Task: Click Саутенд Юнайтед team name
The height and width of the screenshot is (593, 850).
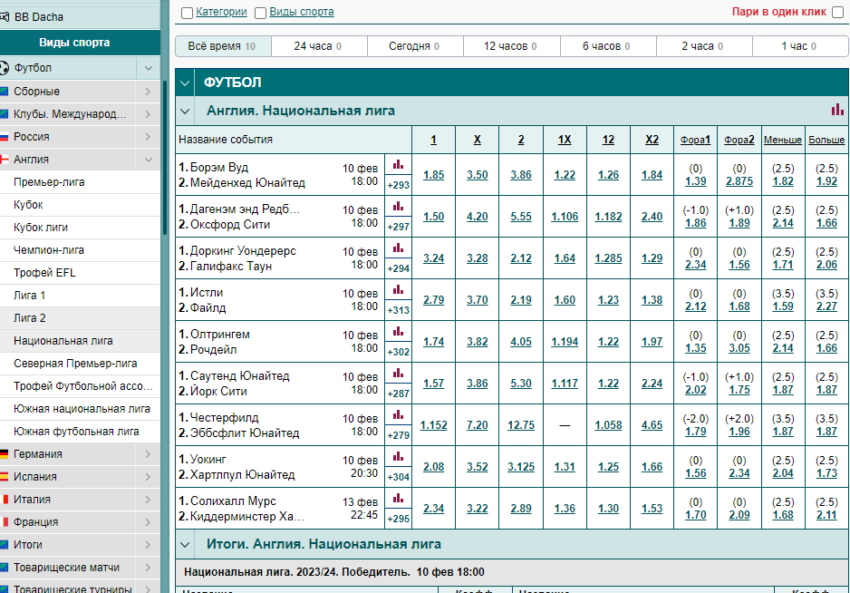Action: pyautogui.click(x=239, y=375)
